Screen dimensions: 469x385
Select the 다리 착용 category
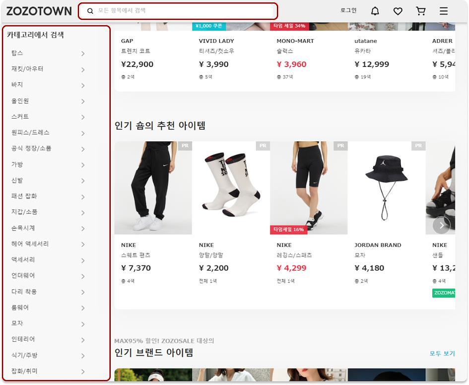24,291
